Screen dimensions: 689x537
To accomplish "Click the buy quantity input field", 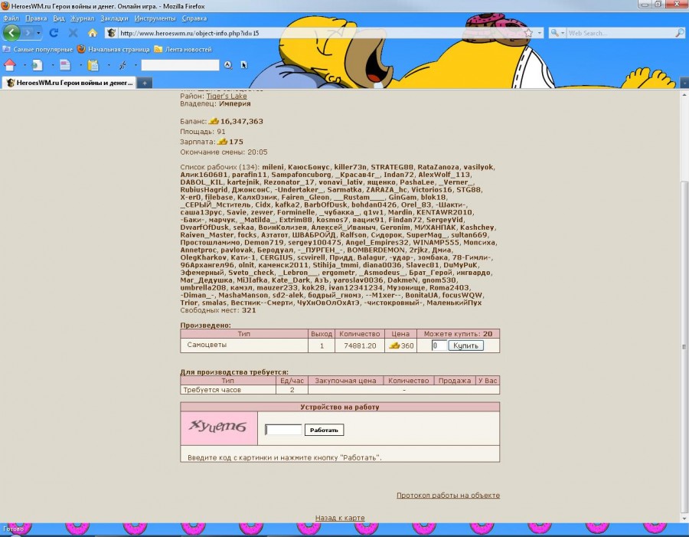I will (x=439, y=345).
